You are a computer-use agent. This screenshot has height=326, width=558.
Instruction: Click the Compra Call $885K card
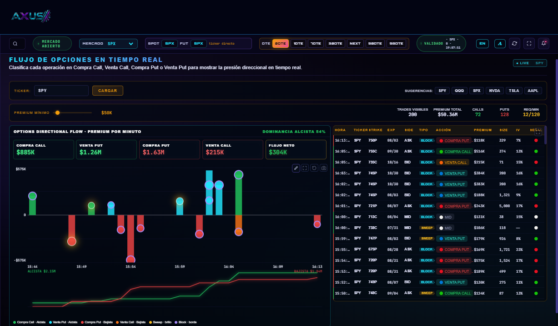(44, 149)
